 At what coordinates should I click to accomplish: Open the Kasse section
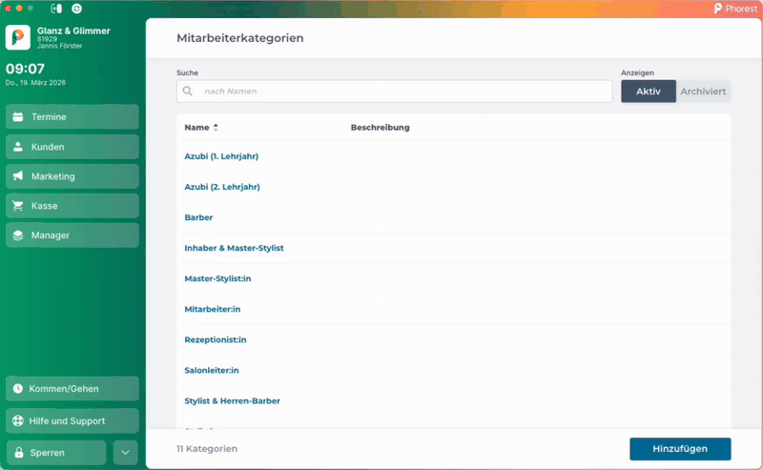pos(72,206)
